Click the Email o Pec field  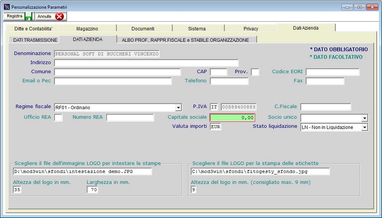point(113,81)
